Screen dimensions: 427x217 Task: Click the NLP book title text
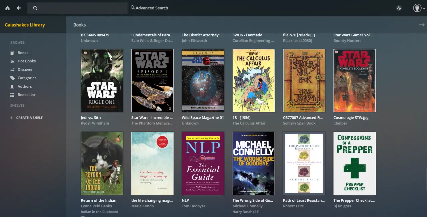[x=185, y=200]
